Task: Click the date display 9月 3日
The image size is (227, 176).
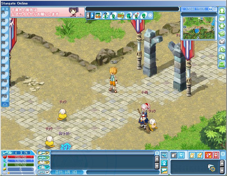Action: coord(66,172)
